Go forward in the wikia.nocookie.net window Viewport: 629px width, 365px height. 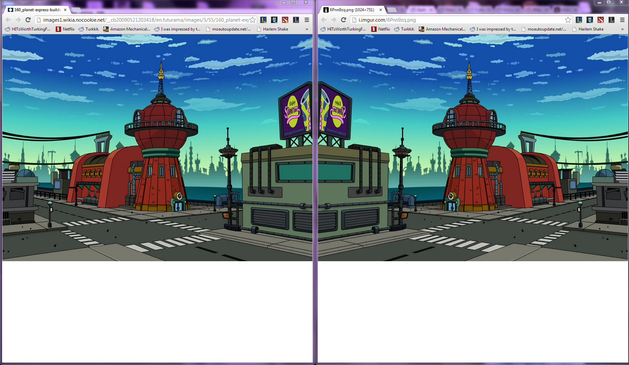18,20
